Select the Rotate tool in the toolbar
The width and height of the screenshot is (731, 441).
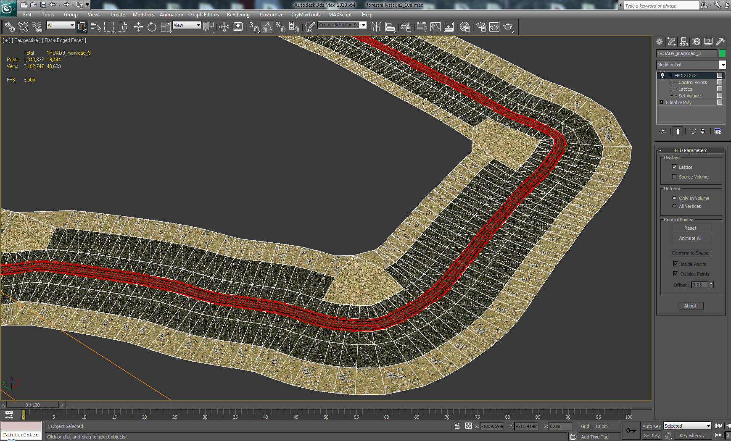pos(152,27)
